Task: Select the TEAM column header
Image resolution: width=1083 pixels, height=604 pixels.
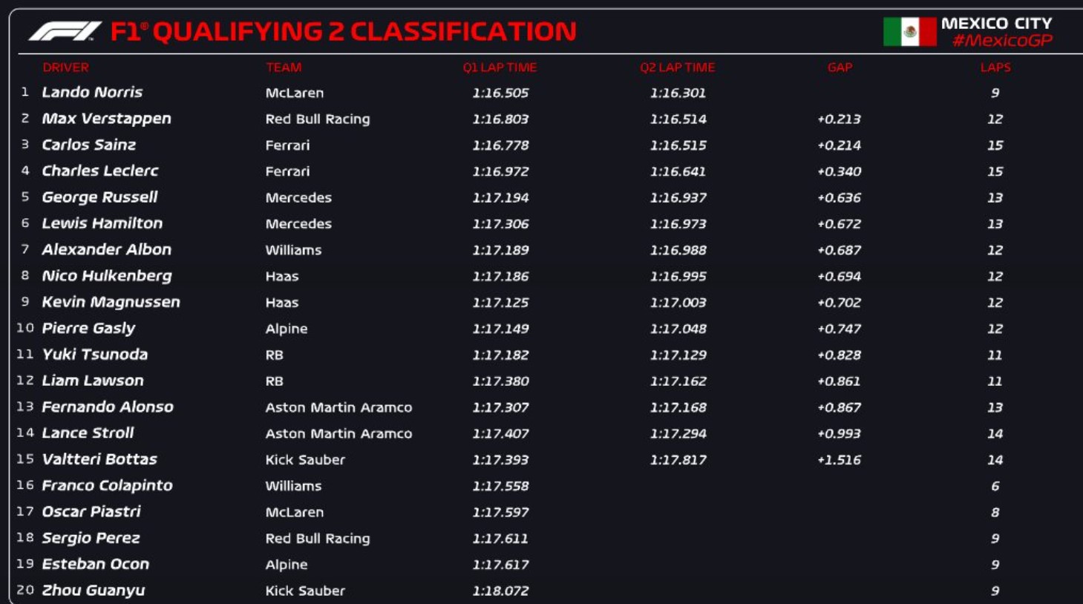Action: pyautogui.click(x=284, y=68)
